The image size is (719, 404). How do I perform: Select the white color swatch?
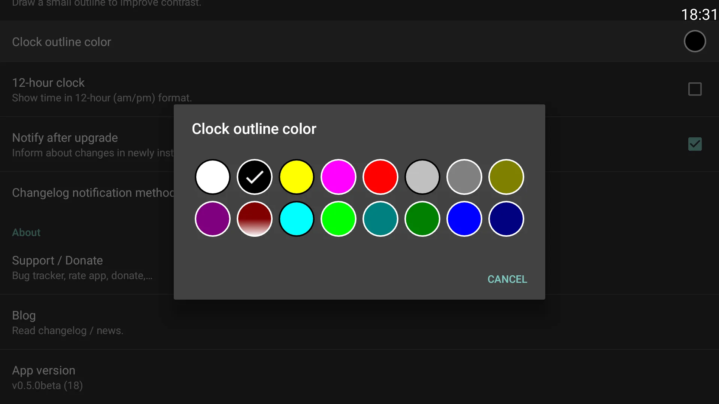(x=212, y=177)
